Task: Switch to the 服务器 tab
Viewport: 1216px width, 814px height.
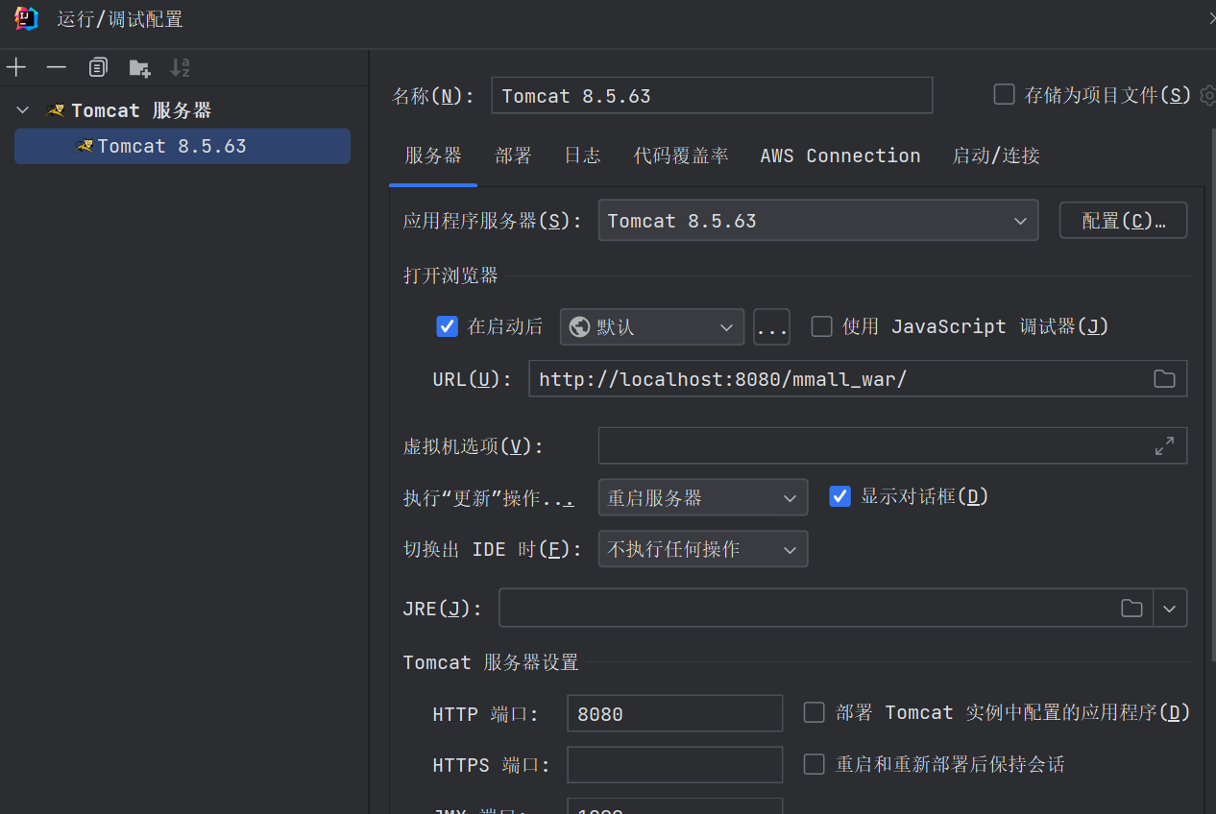Action: point(433,156)
